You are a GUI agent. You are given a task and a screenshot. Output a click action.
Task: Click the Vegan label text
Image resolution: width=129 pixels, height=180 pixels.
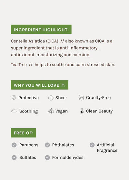tap(61, 111)
